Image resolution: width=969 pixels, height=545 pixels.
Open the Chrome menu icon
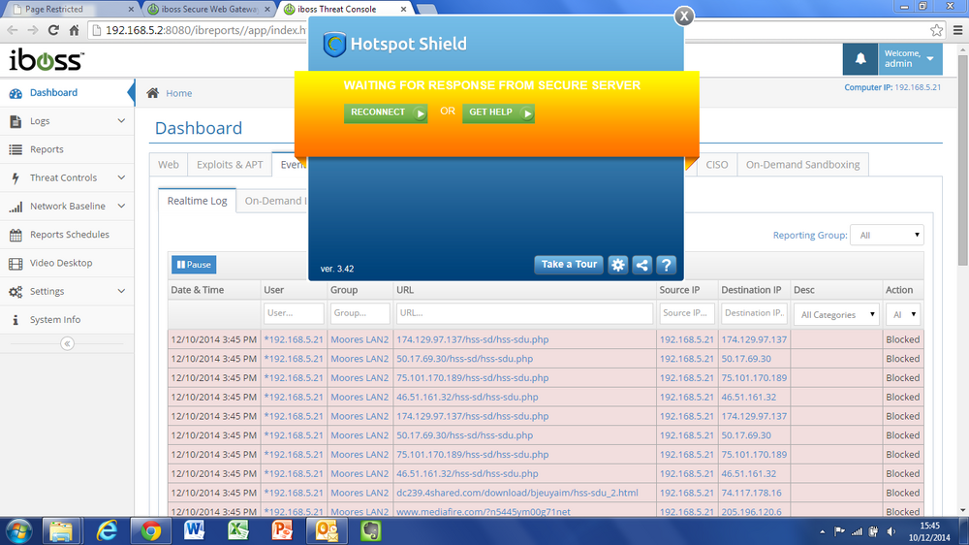click(957, 30)
